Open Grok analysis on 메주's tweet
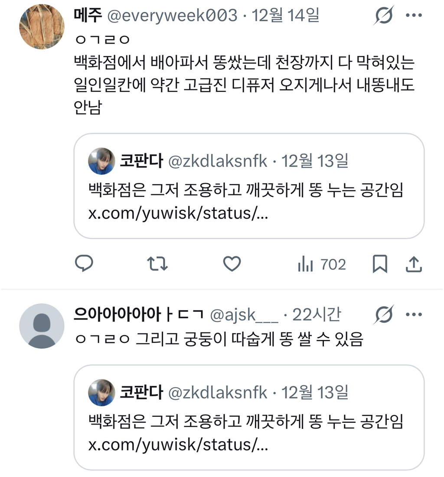The height and width of the screenshot is (477, 444). (x=383, y=15)
